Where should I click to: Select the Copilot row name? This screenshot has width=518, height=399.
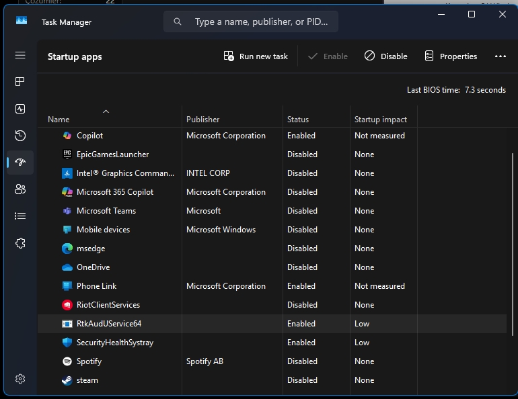click(89, 136)
